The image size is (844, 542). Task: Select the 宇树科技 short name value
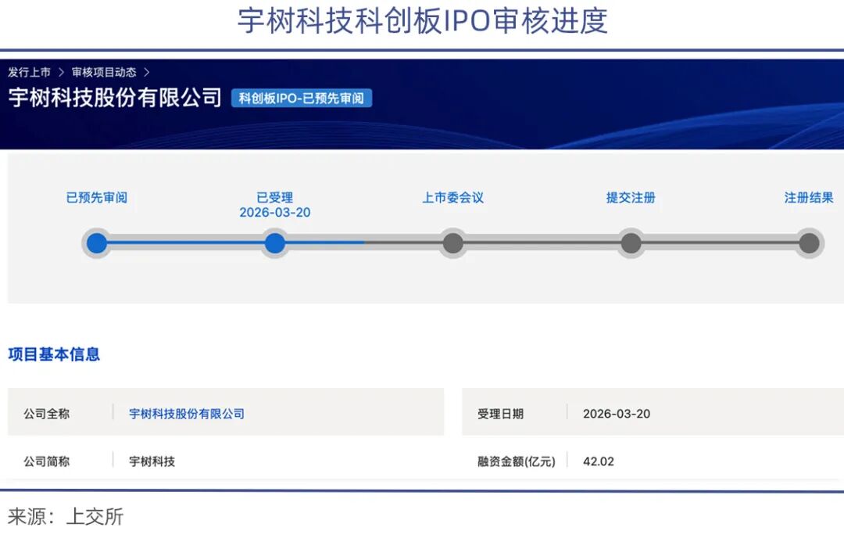pos(152,461)
